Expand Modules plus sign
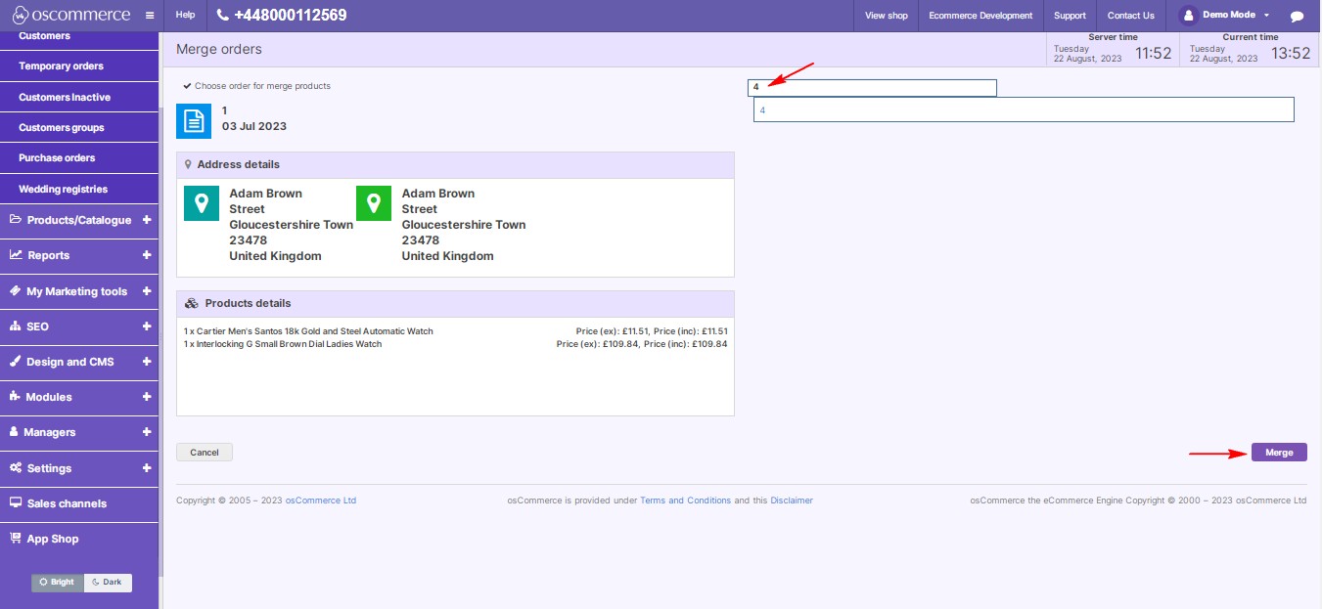The image size is (1322, 609). point(147,397)
